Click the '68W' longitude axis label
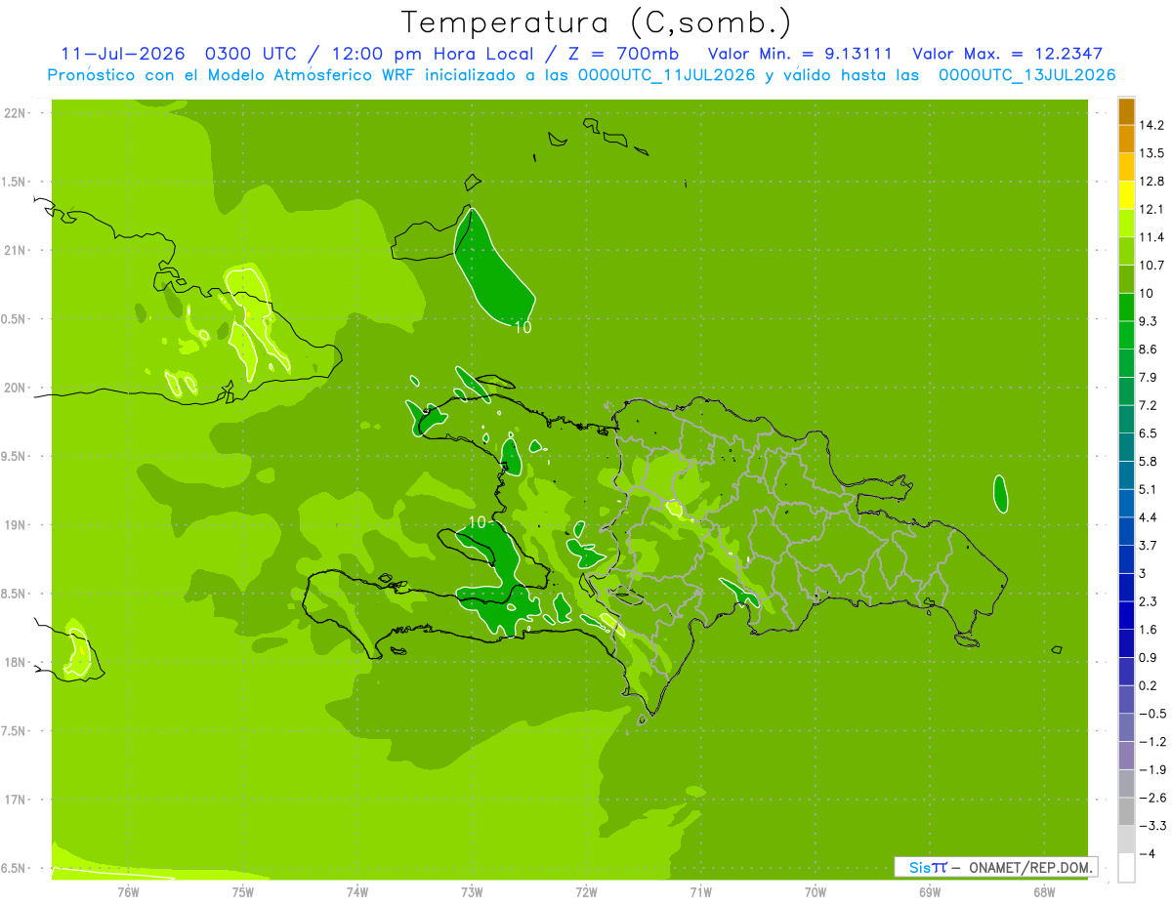 click(1044, 891)
